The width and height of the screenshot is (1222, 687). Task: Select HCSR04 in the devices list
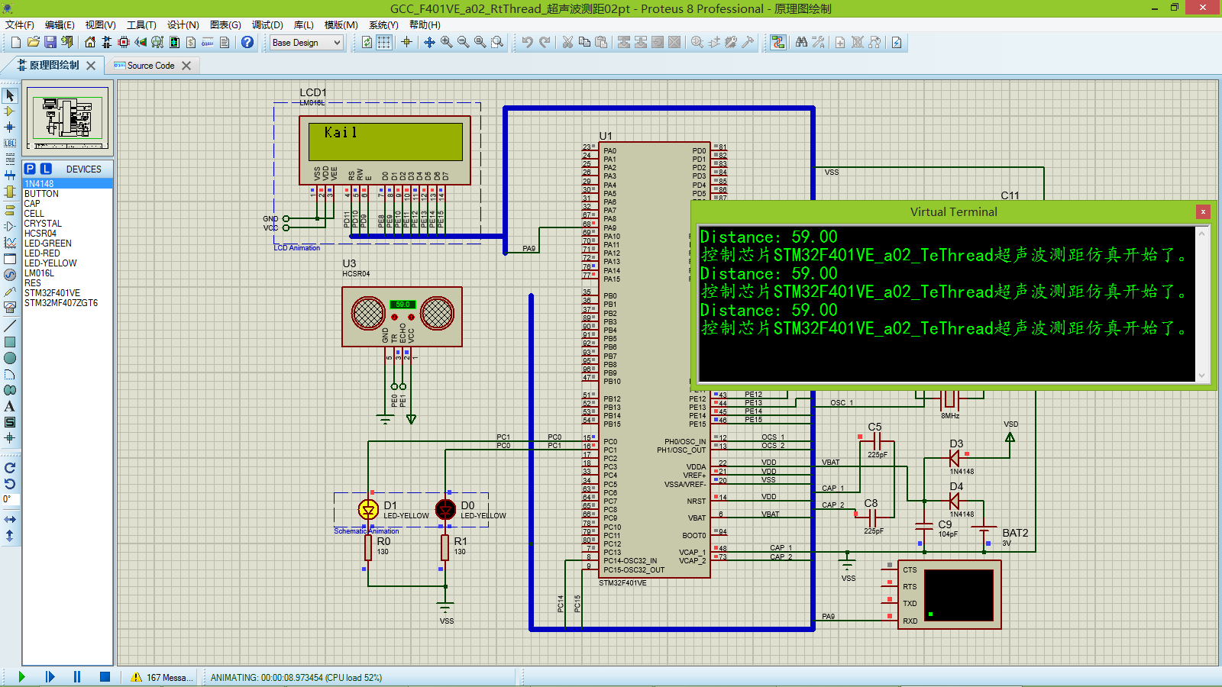tap(67, 234)
